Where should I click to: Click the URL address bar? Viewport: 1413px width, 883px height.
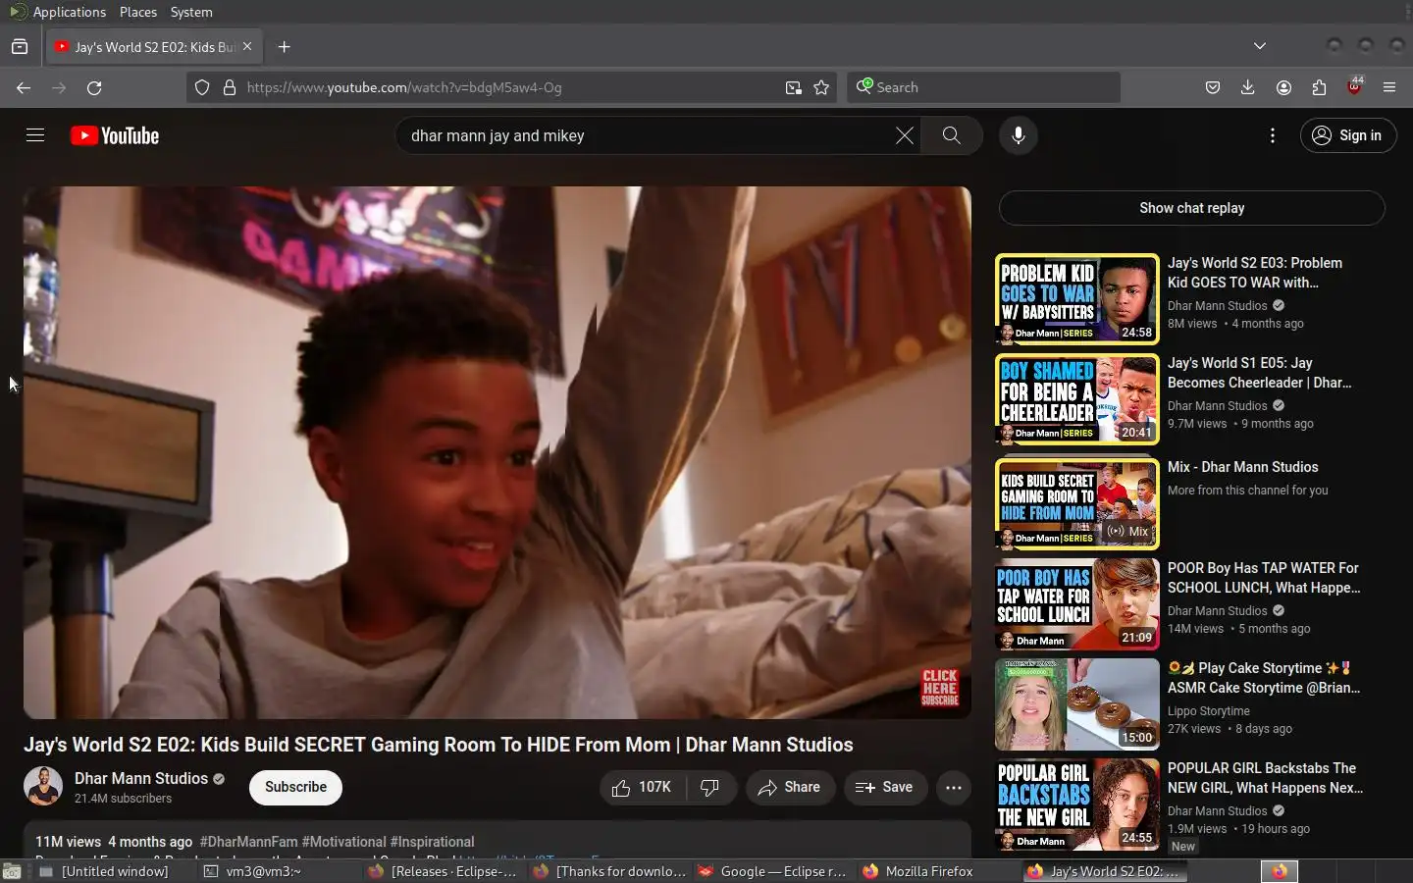coord(510,87)
